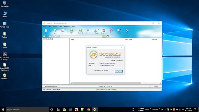Expand the dropdown arrow beside Add
Viewport: 199px width, 112px height.
coord(76,31)
